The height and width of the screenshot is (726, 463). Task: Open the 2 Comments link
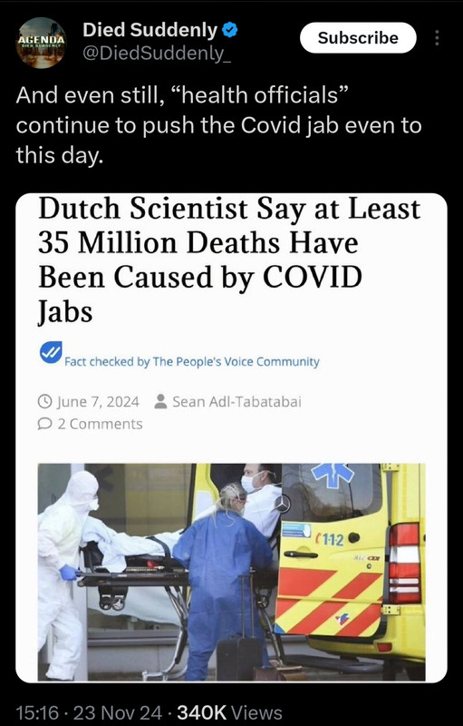click(100, 424)
